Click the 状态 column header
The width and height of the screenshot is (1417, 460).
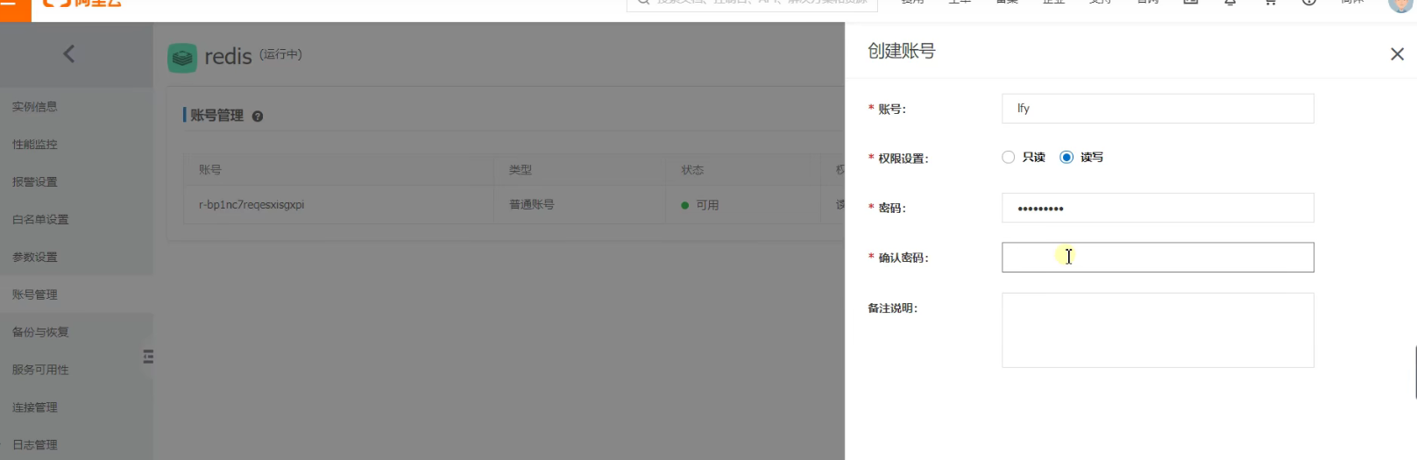click(743, 170)
